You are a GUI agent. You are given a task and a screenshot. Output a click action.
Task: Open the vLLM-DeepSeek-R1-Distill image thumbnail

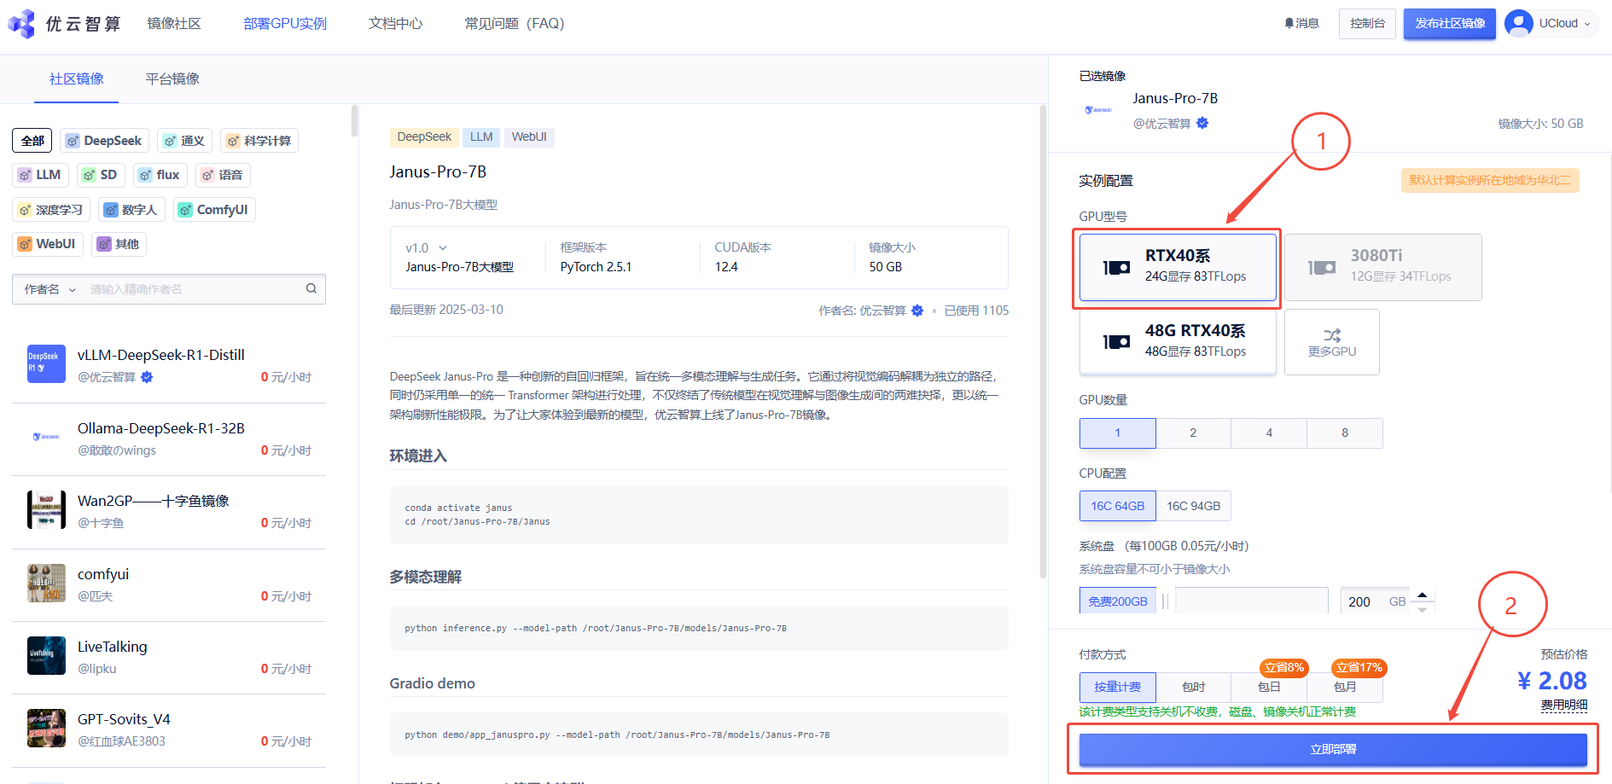coord(46,363)
